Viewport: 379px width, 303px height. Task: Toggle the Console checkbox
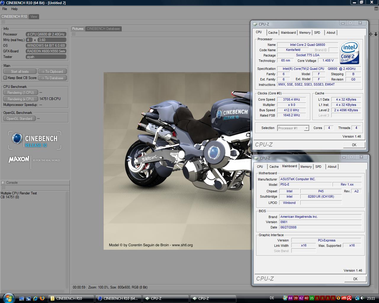(x=3, y=183)
